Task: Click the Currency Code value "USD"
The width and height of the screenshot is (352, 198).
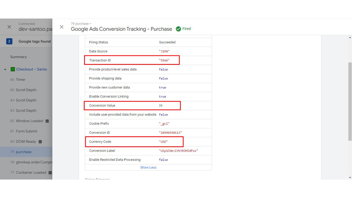Action: point(163,142)
